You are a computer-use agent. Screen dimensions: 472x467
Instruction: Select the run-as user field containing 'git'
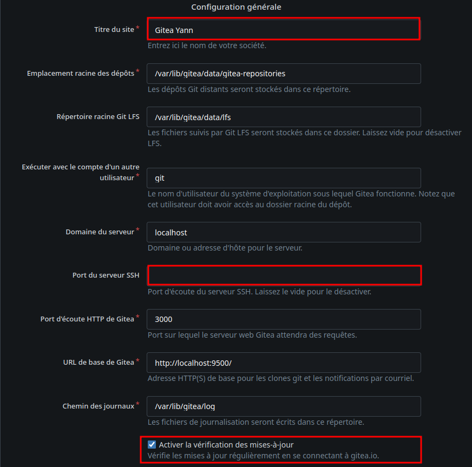[x=284, y=178]
